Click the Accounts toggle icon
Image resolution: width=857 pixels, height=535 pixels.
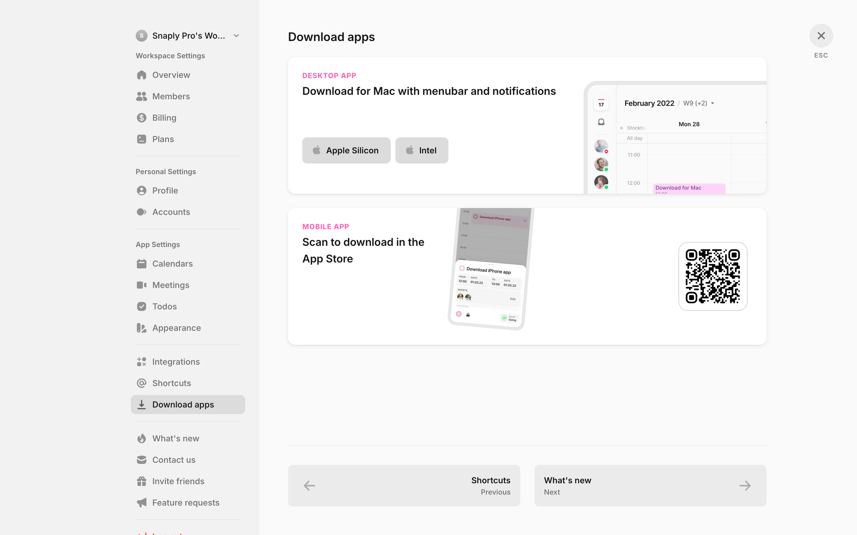point(142,212)
